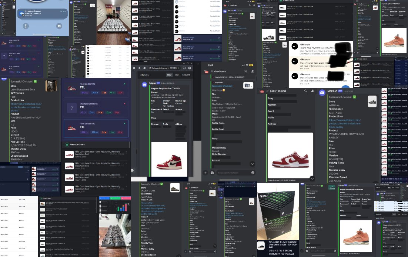Clear the Discord search with the X icon

(x=178, y=68)
